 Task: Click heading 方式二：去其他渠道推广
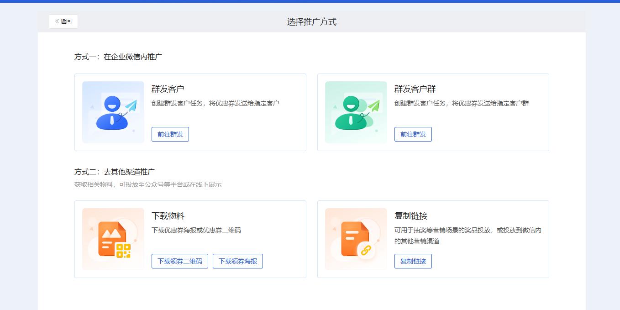point(115,172)
